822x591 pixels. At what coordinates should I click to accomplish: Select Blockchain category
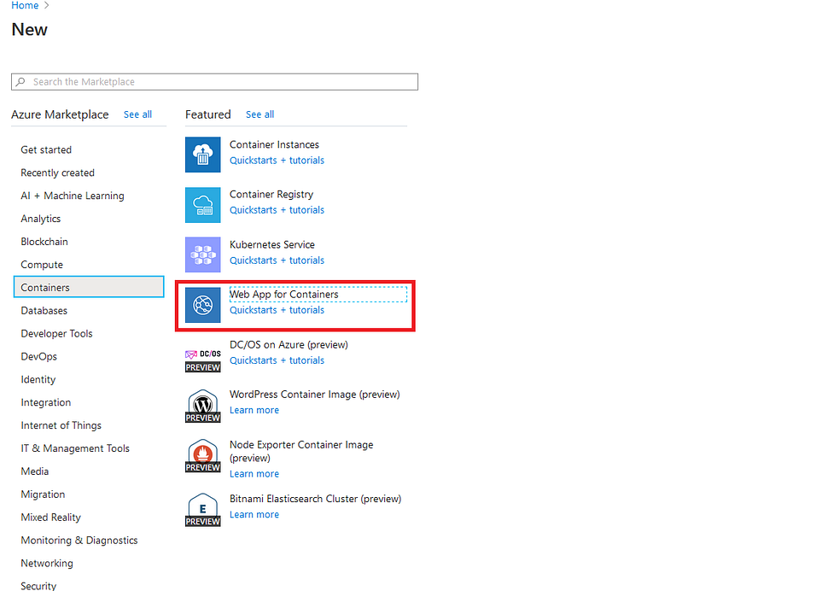(44, 242)
